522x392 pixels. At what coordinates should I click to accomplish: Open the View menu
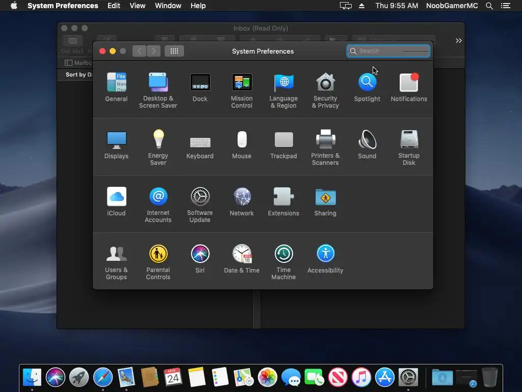138,6
